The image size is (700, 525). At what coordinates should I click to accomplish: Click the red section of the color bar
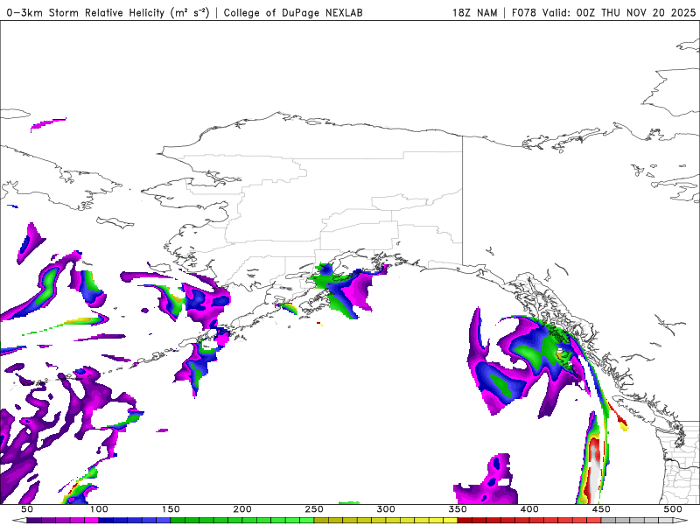pyautogui.click(x=529, y=521)
